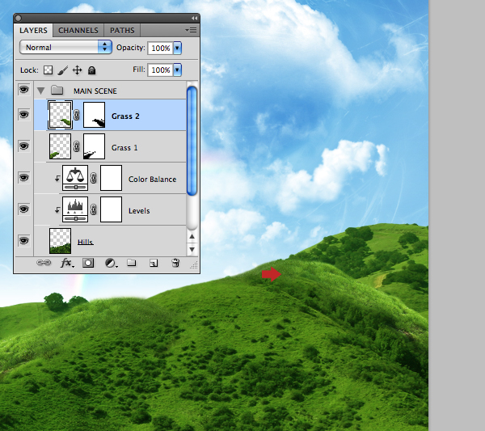The height and width of the screenshot is (431, 485).
Task: Add a layer mask
Action: 88,263
